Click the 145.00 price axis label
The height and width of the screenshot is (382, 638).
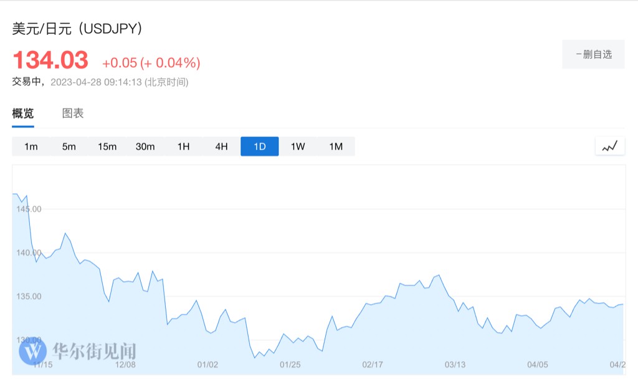(x=28, y=209)
